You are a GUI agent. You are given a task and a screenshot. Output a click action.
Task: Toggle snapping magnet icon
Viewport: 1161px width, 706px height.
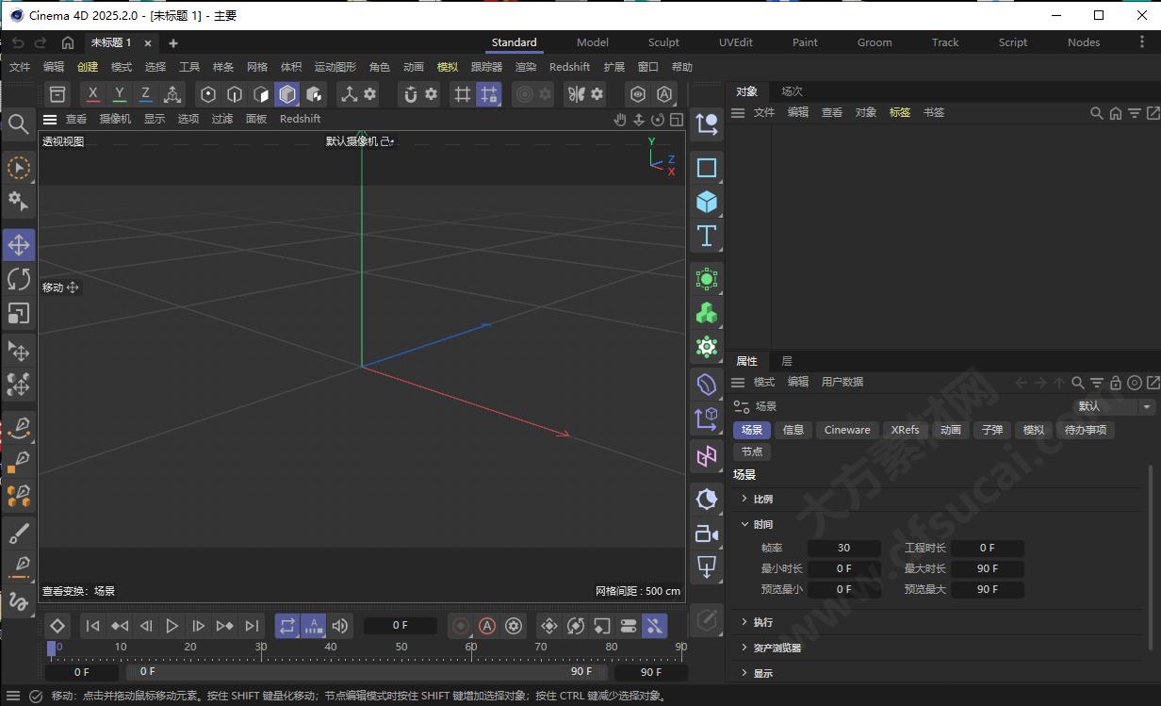click(x=410, y=94)
